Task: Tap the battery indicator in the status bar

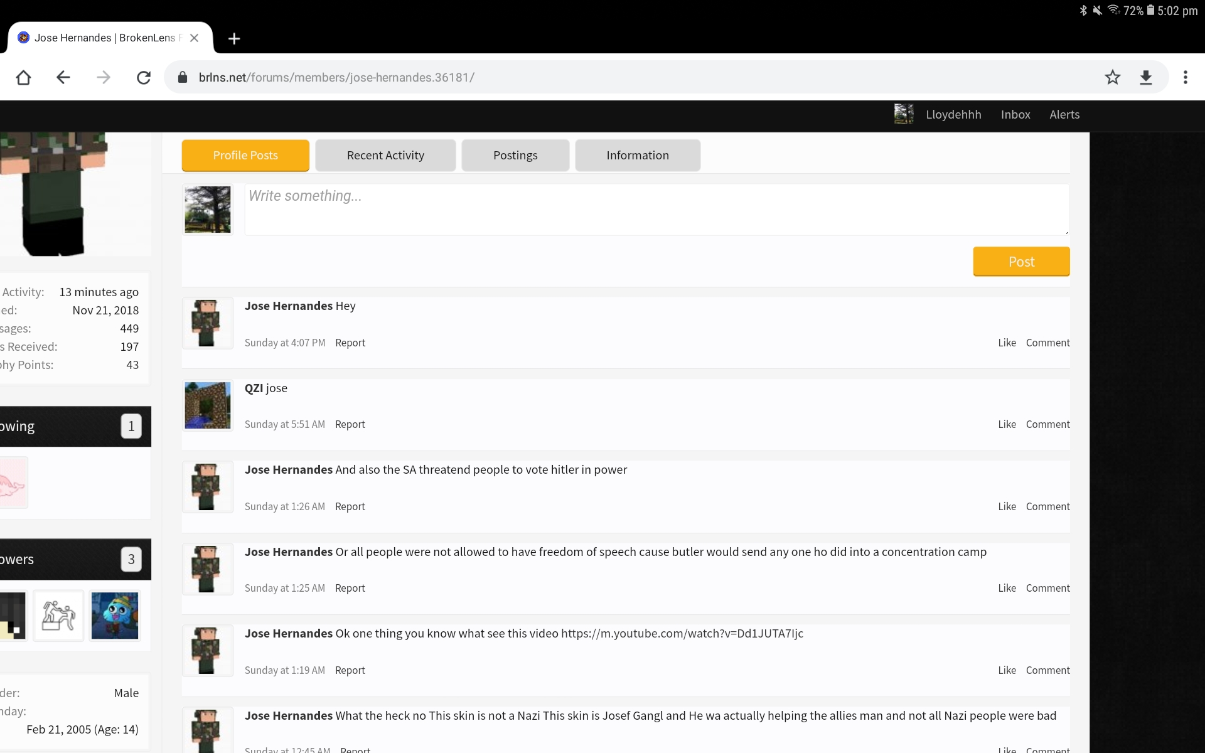Action: click(x=1150, y=10)
